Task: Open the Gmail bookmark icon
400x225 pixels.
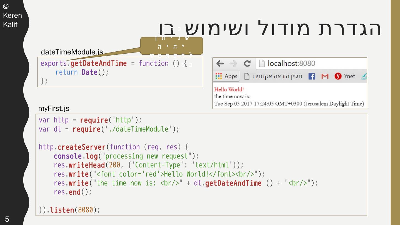Action: (x=325, y=76)
